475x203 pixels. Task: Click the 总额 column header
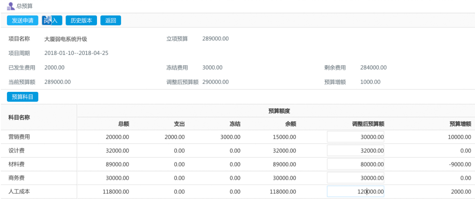(x=124, y=124)
